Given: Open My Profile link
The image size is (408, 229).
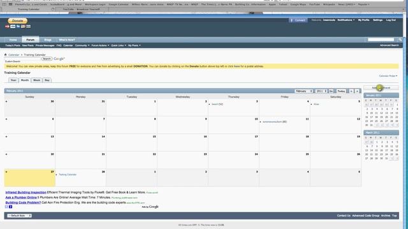Looking at the screenshot, I should point(363,20).
